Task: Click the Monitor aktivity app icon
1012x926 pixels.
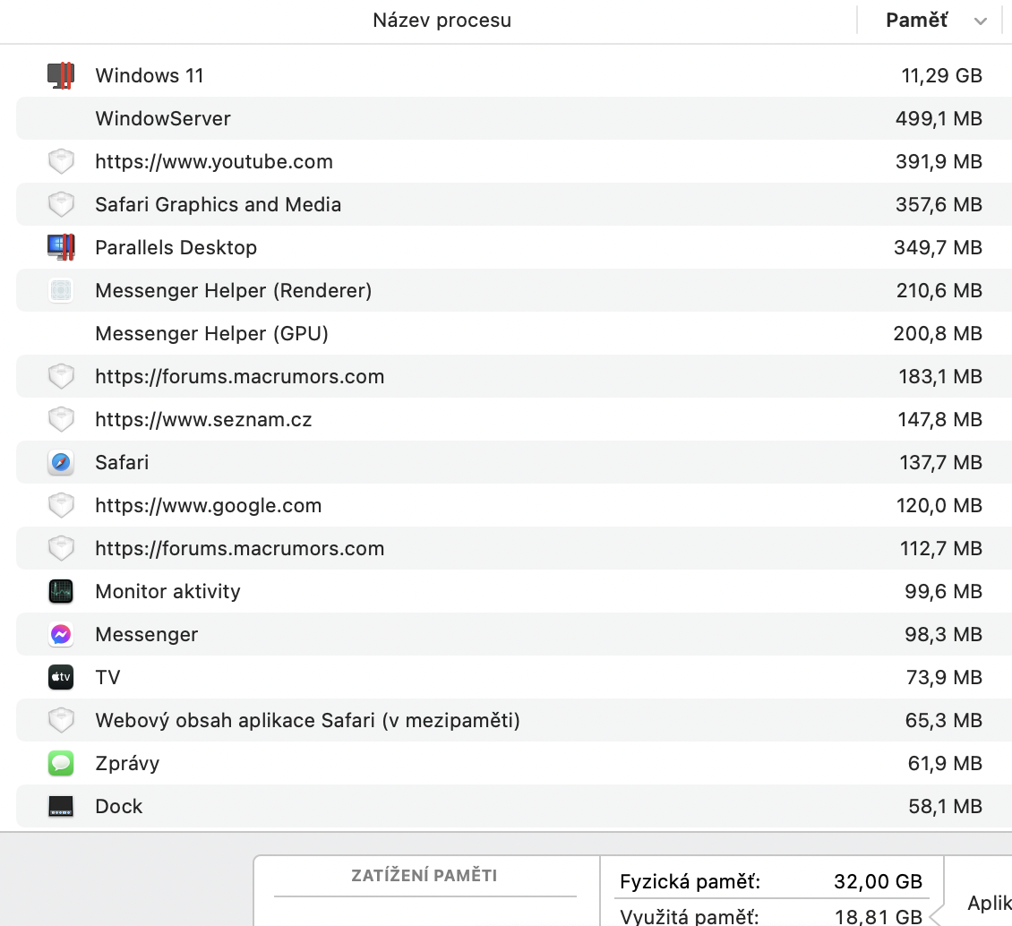Action: tap(61, 591)
